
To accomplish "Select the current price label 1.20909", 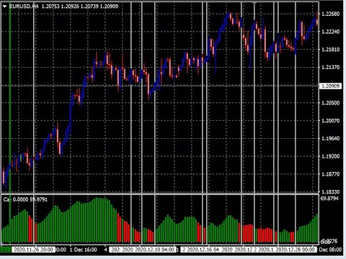I will click(330, 86).
